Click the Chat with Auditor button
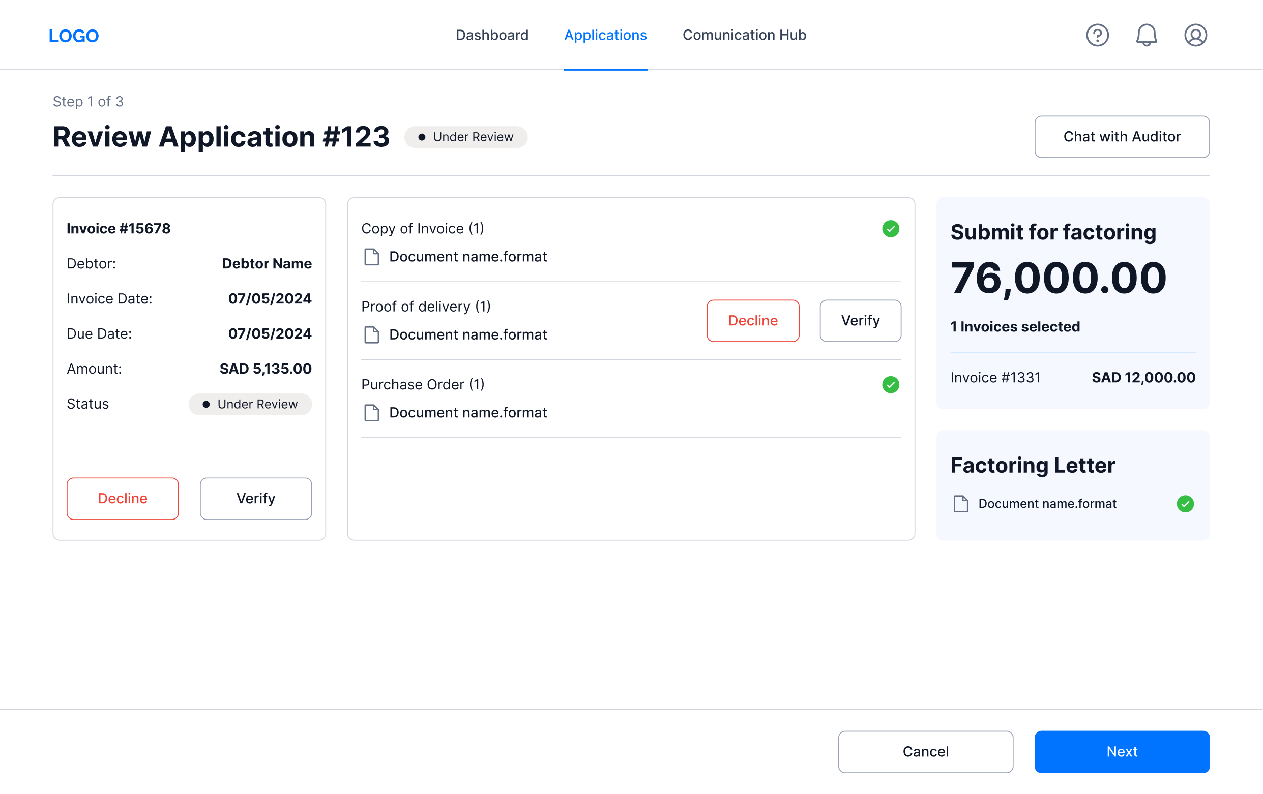The width and height of the screenshot is (1263, 794). tap(1122, 137)
